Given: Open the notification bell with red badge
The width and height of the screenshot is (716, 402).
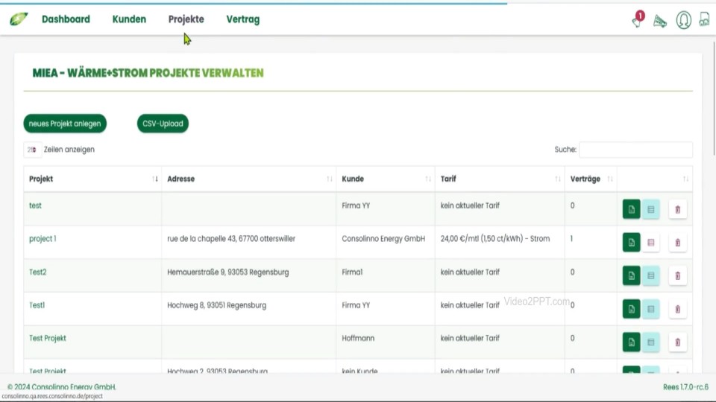Looking at the screenshot, I should pos(637,20).
